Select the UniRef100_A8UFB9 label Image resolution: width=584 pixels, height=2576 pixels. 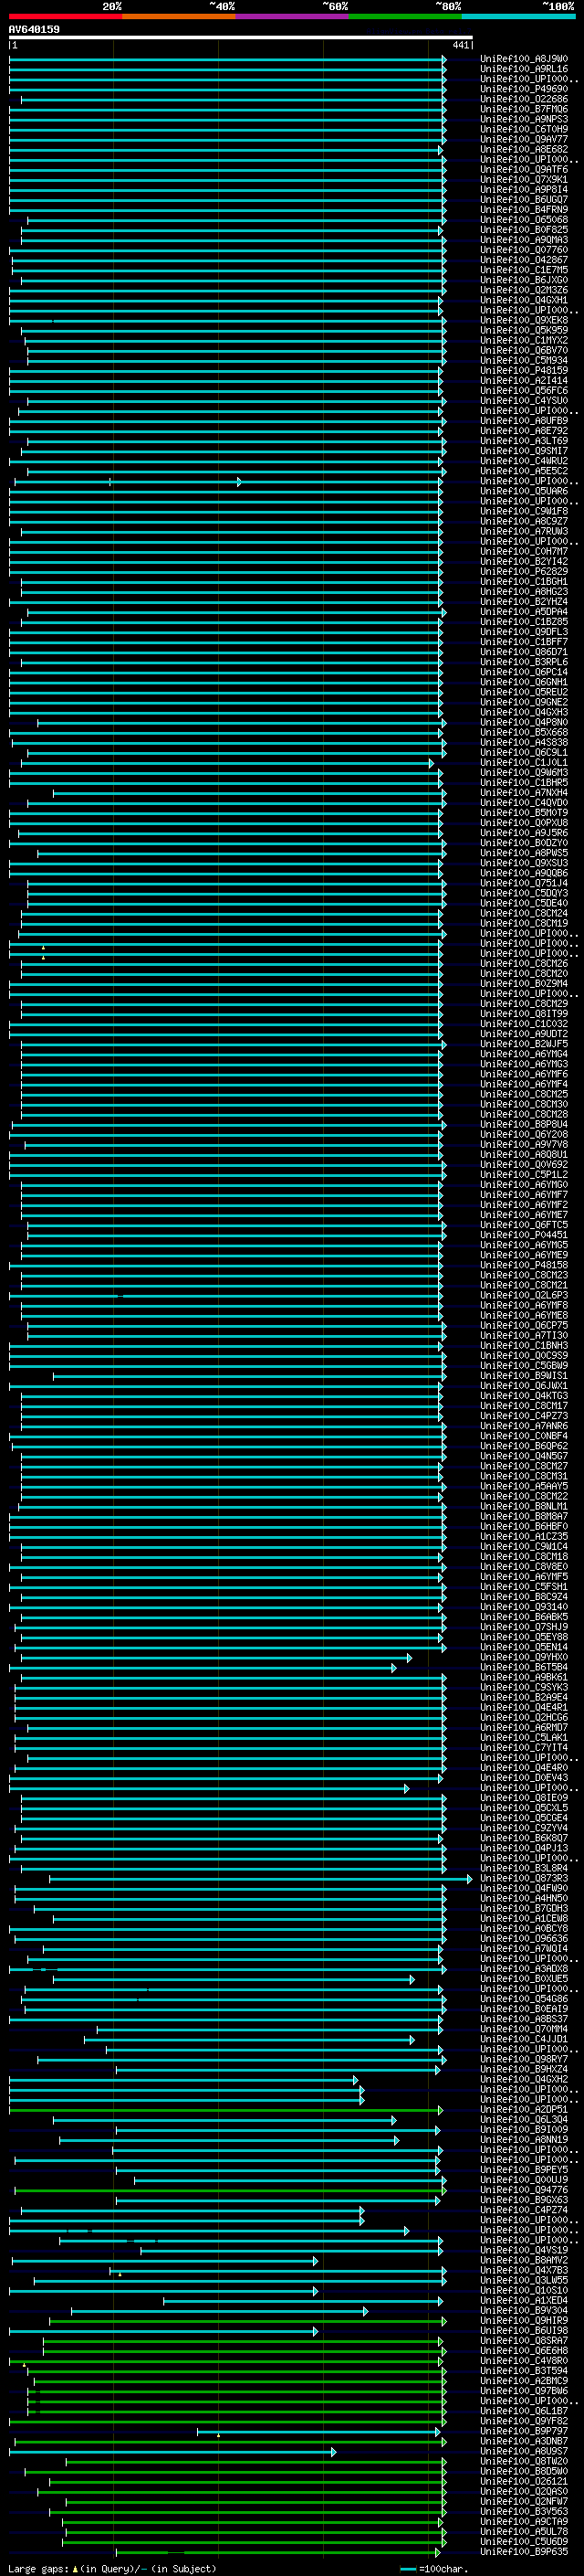click(x=524, y=420)
